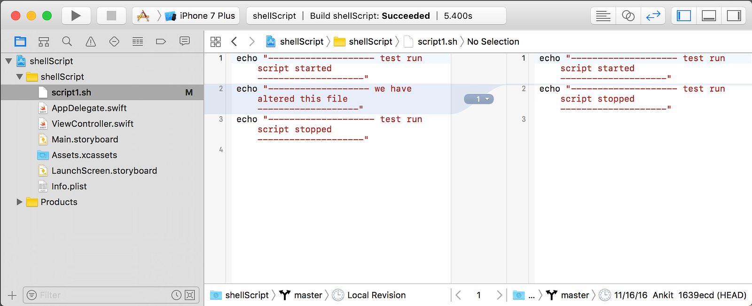This screenshot has height=306, width=752.
Task: Toggle the Utilities panel visibility
Action: [734, 16]
